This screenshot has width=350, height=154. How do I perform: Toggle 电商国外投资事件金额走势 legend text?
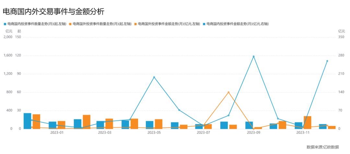169,24
